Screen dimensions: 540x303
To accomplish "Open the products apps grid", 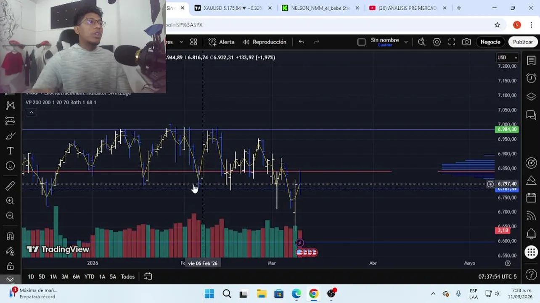I will tap(531, 252).
